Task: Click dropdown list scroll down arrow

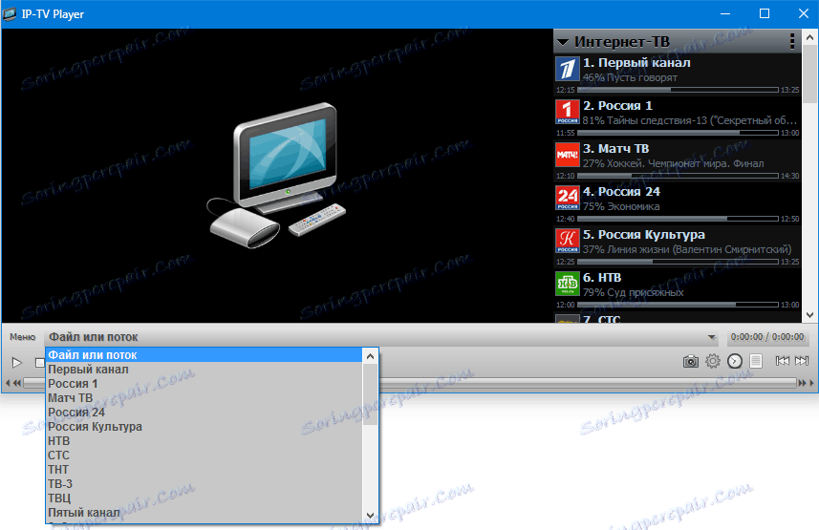Action: (x=371, y=515)
